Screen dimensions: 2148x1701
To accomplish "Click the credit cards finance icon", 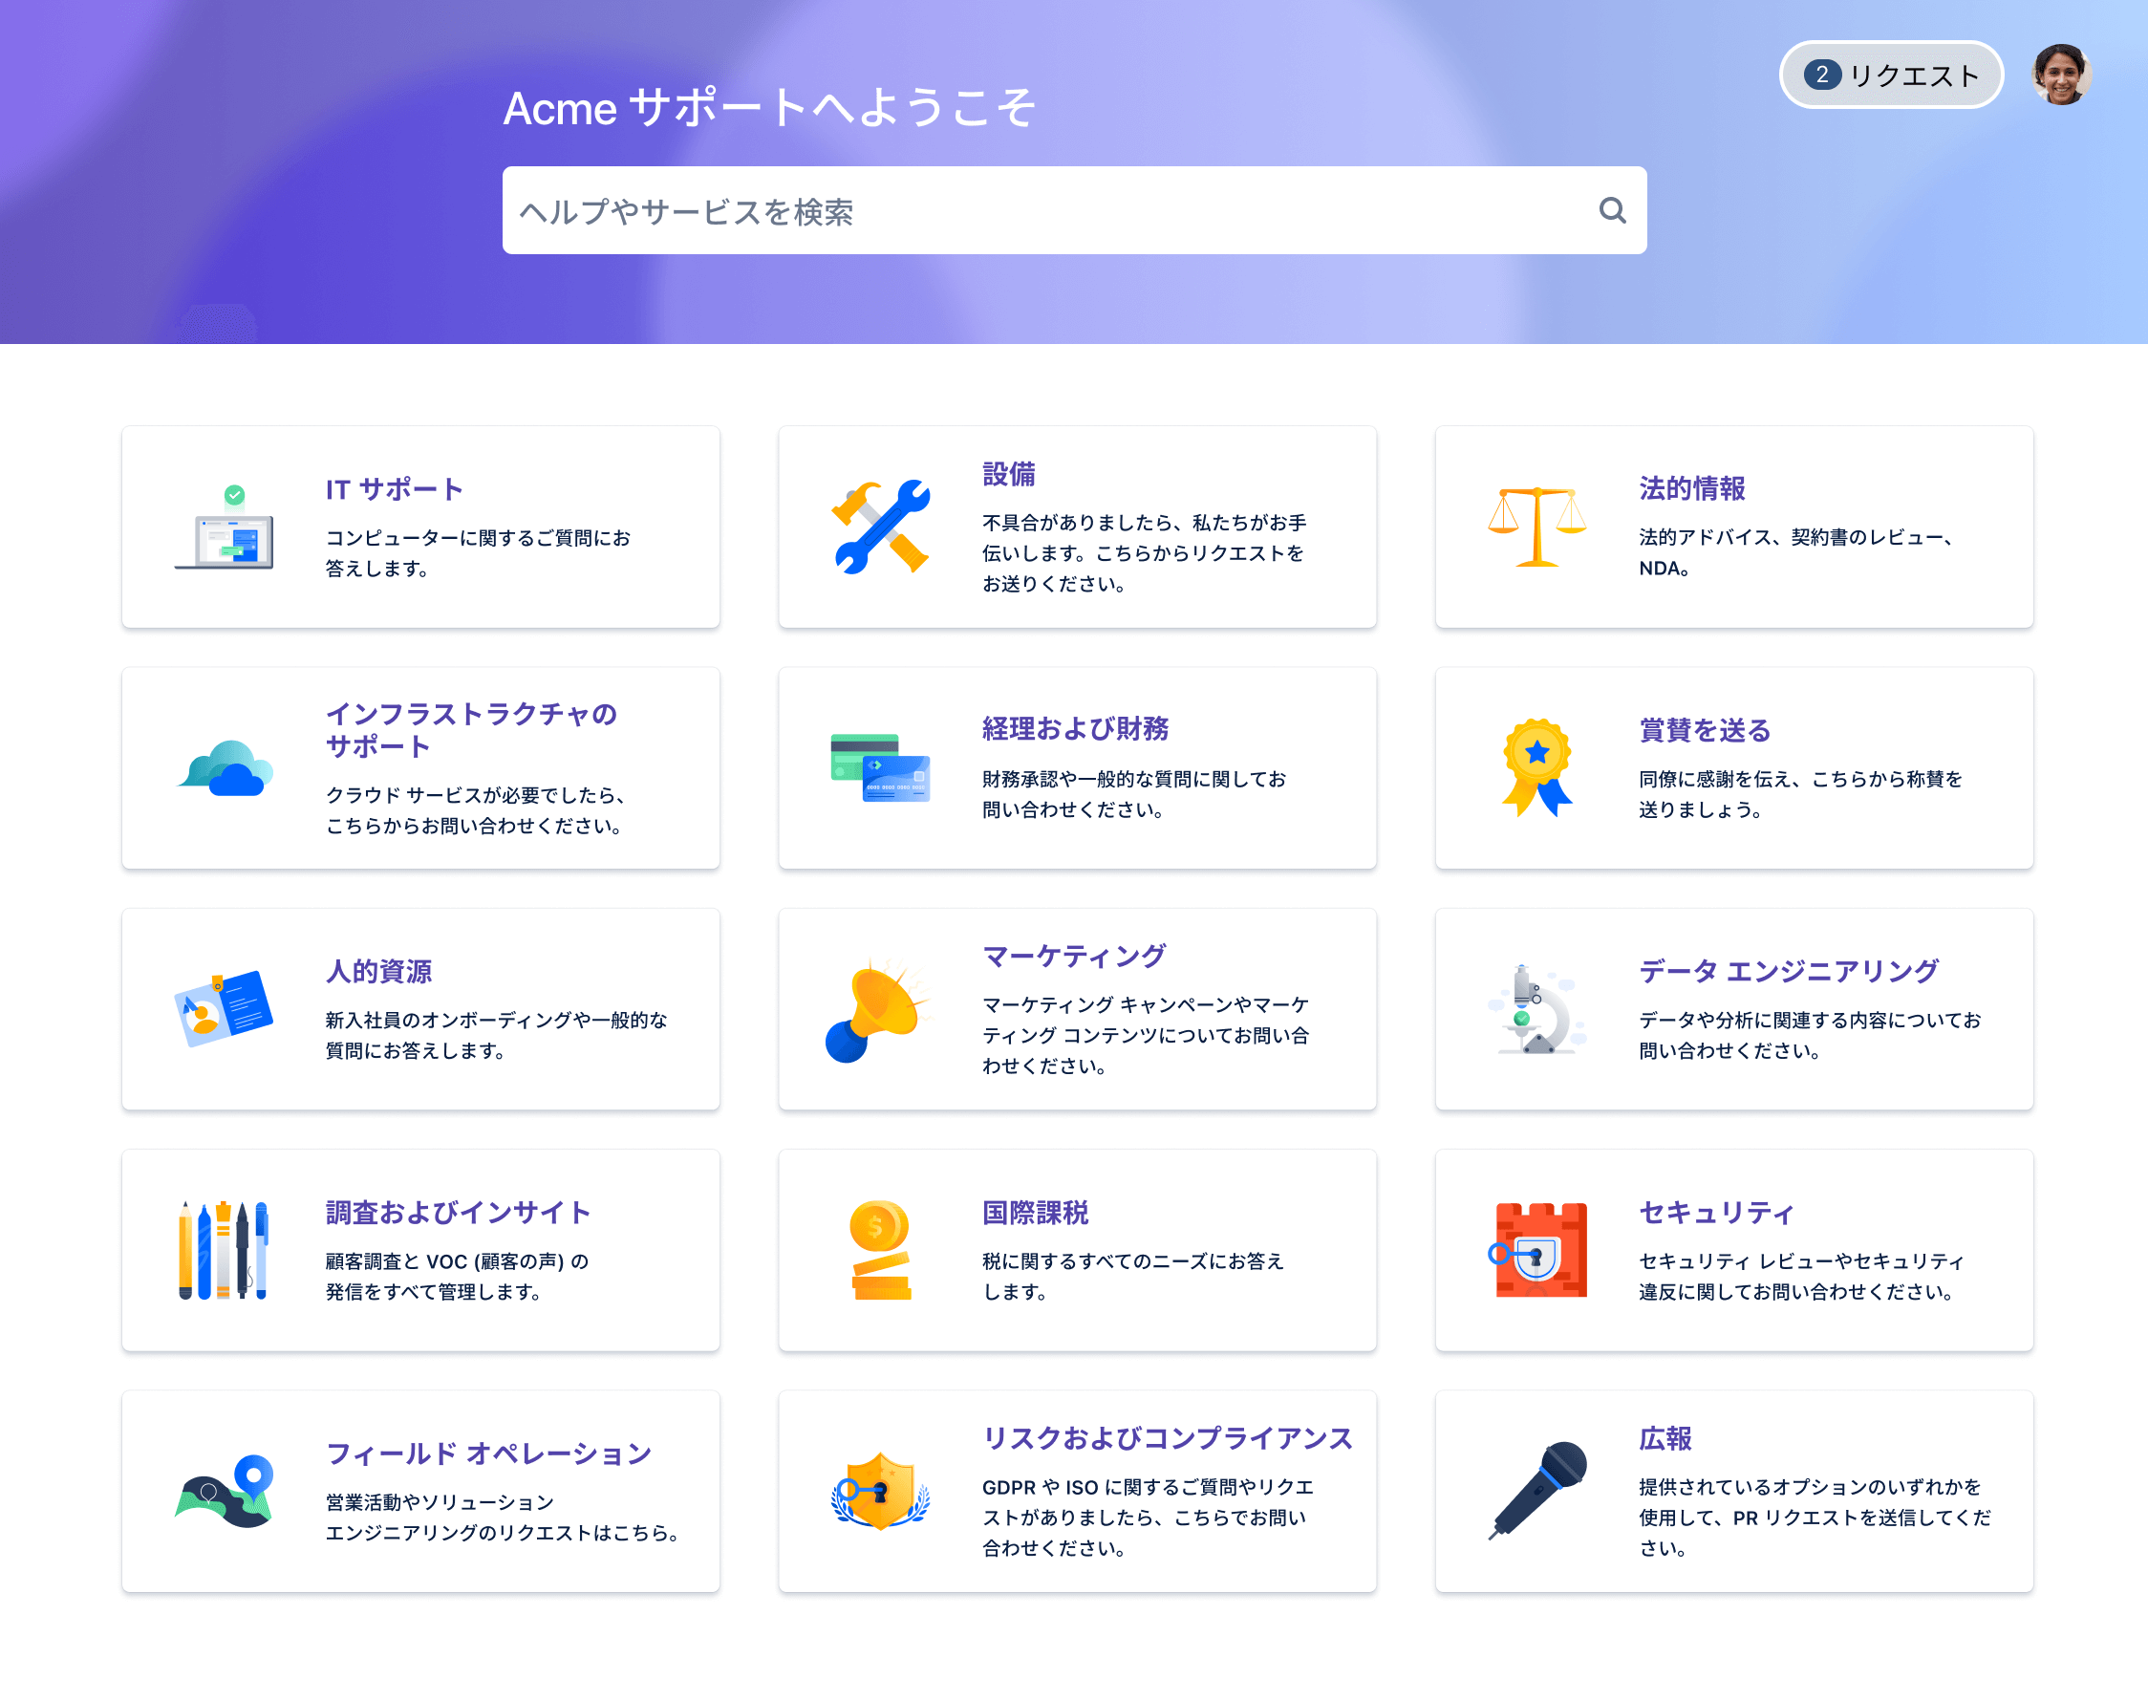I will (x=880, y=768).
